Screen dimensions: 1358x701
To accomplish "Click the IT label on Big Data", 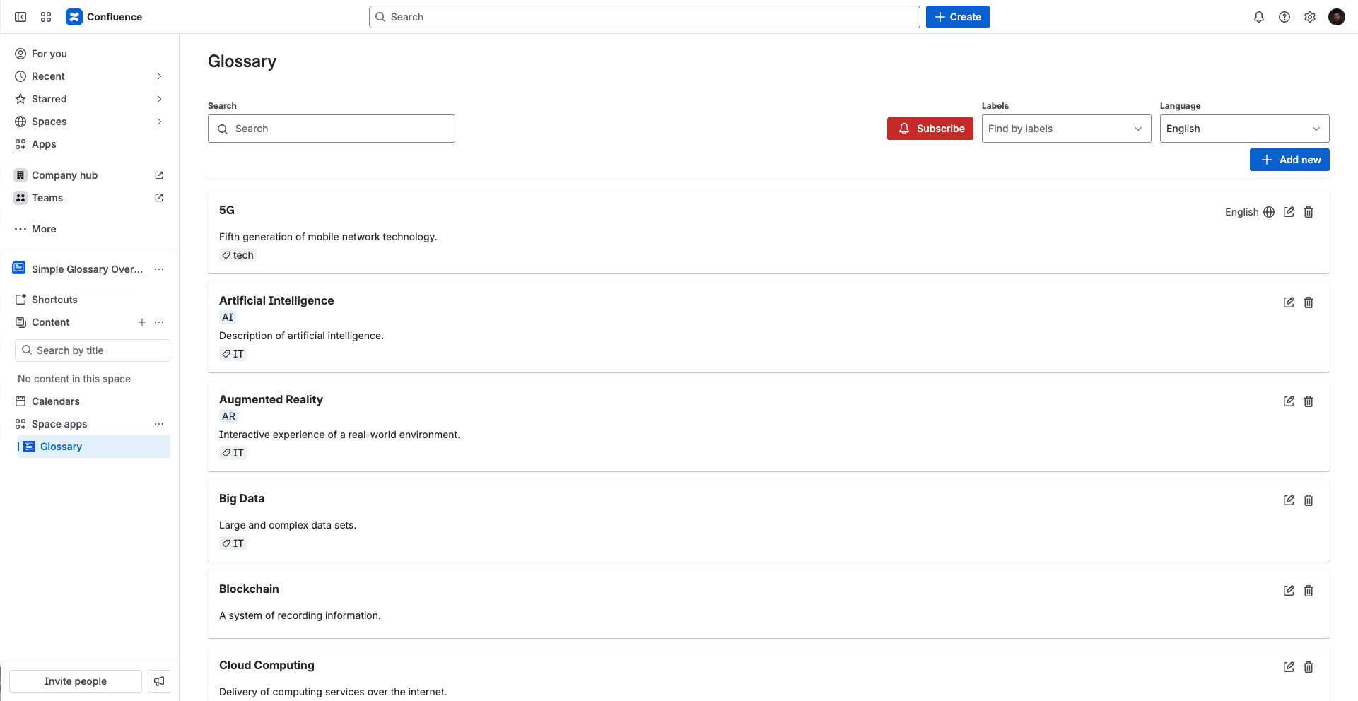I will coord(233,543).
